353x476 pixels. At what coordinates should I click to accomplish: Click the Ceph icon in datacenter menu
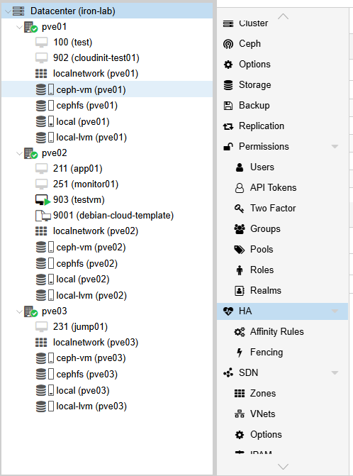tap(228, 44)
